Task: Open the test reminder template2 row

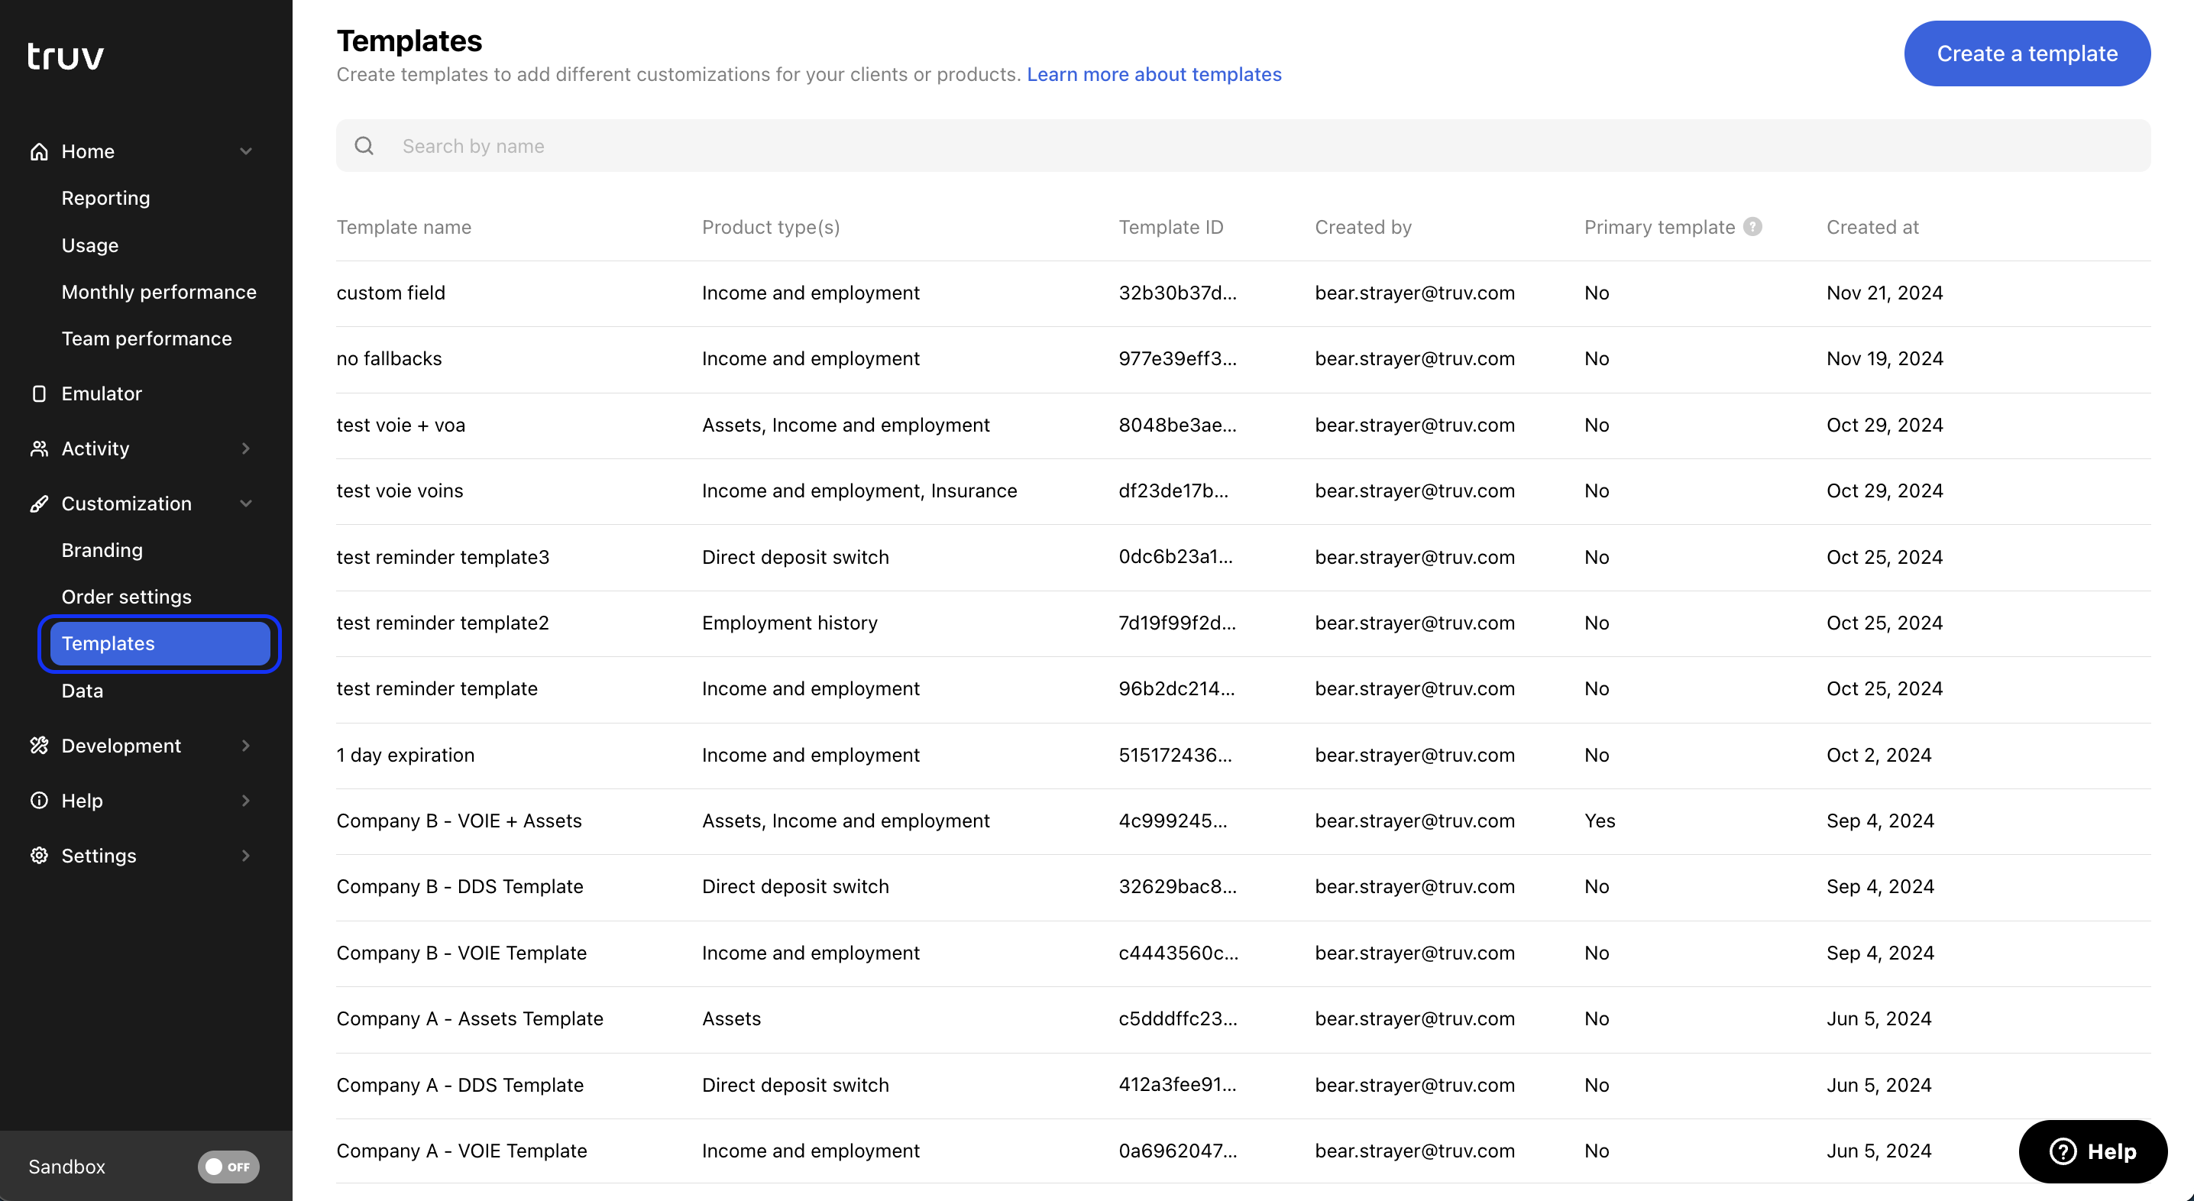Action: [x=1243, y=623]
